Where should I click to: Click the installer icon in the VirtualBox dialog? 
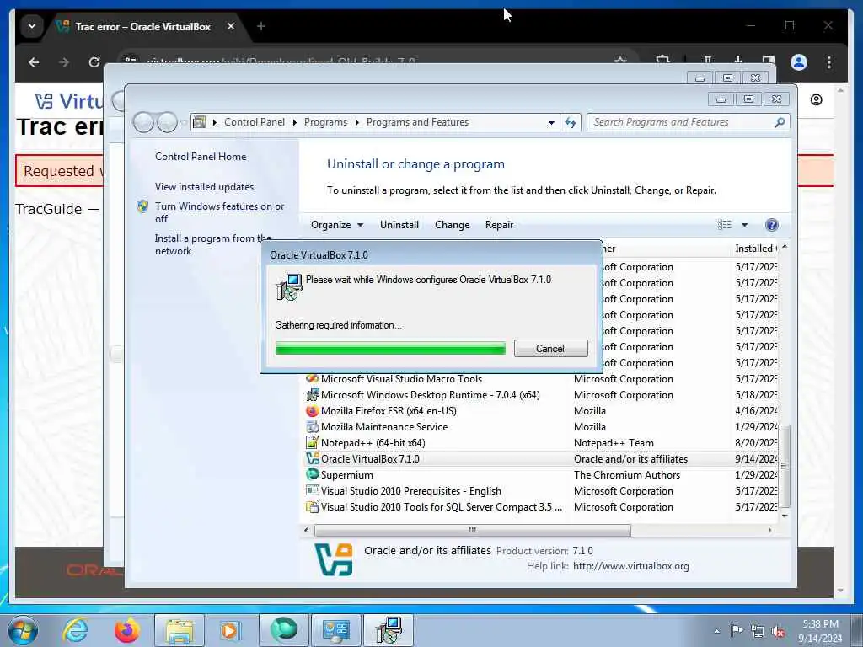click(289, 287)
